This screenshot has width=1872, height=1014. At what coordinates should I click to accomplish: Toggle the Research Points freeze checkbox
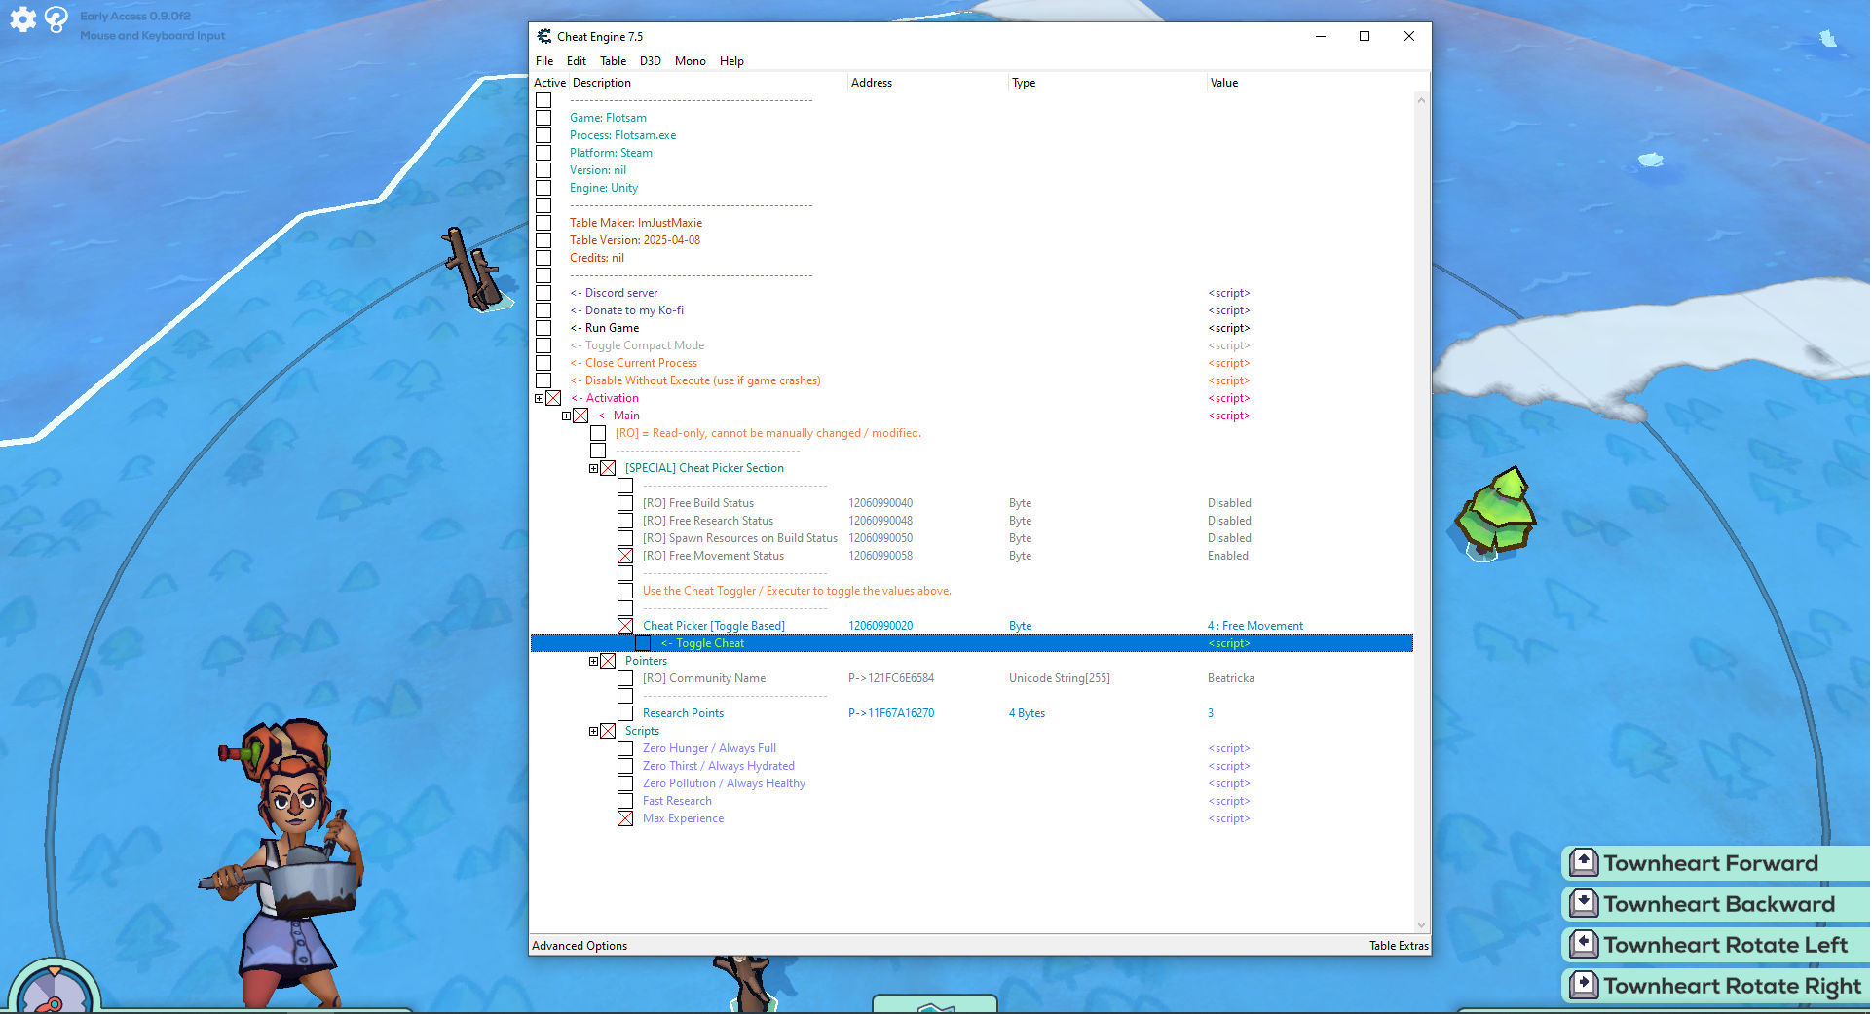point(625,713)
